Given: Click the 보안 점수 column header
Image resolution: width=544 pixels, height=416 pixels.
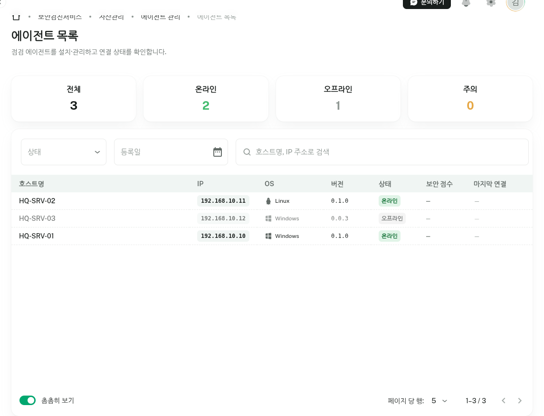Looking at the screenshot, I should point(439,184).
